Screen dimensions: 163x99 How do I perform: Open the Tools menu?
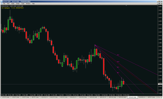(23, 4)
